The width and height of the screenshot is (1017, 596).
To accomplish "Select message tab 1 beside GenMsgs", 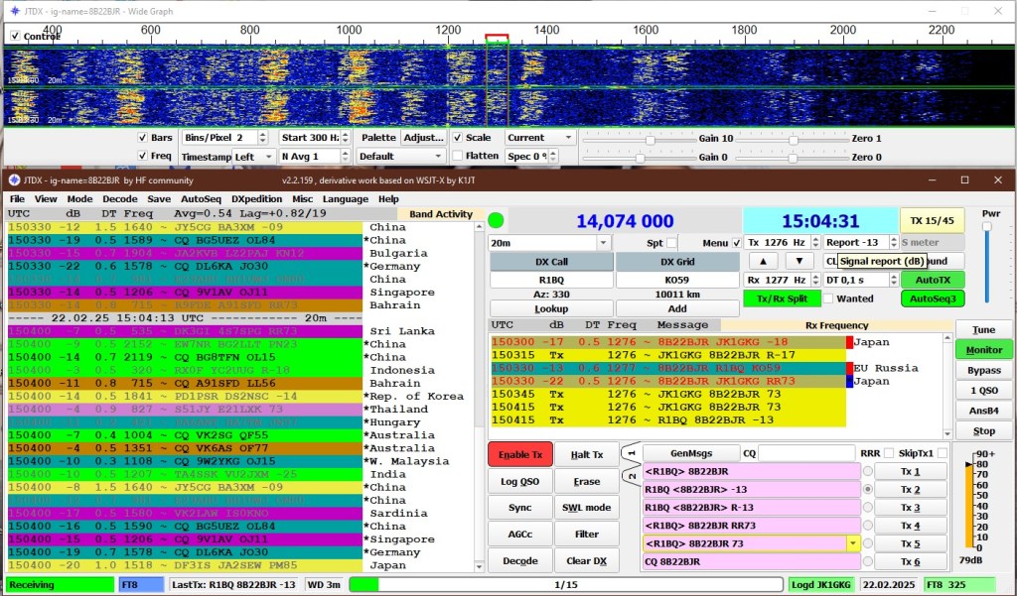I will click(x=631, y=453).
